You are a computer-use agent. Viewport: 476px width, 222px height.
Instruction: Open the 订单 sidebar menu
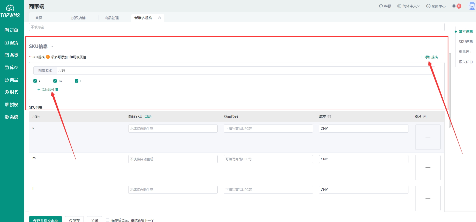pos(12,30)
